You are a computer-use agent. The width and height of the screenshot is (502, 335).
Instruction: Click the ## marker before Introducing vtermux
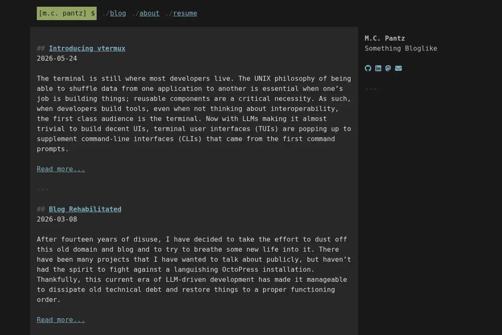pos(41,48)
